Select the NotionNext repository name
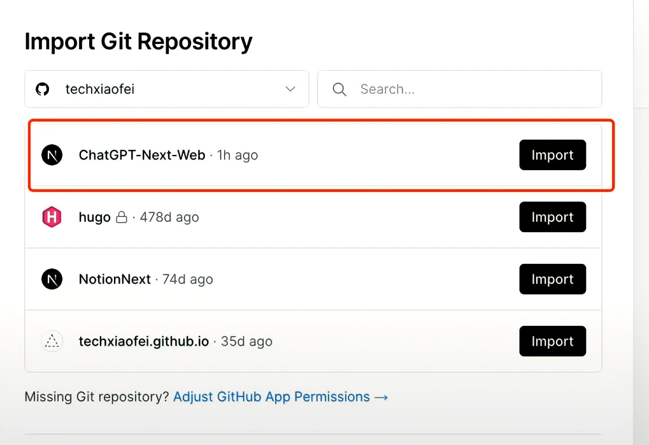This screenshot has height=445, width=649. 115,279
